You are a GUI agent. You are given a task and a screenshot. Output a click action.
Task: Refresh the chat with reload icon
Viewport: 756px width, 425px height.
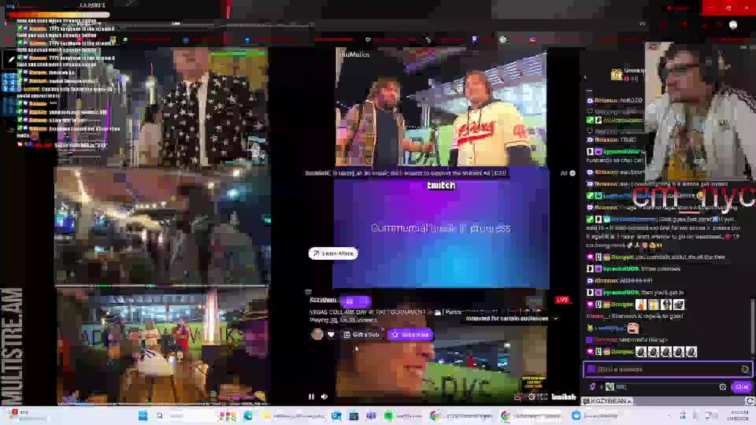pyautogui.click(x=750, y=401)
